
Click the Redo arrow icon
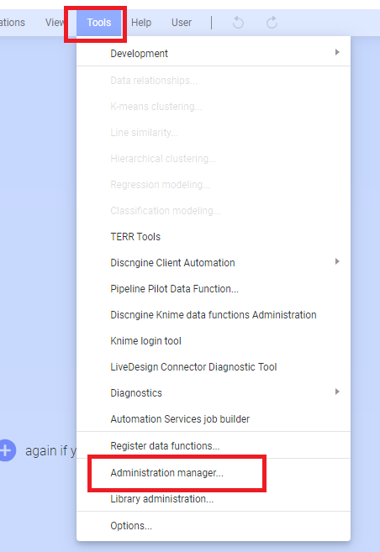click(x=272, y=23)
